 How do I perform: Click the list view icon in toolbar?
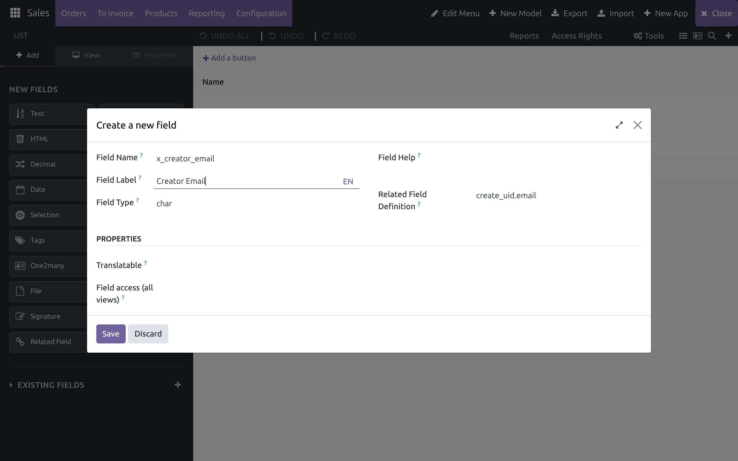[x=683, y=36]
